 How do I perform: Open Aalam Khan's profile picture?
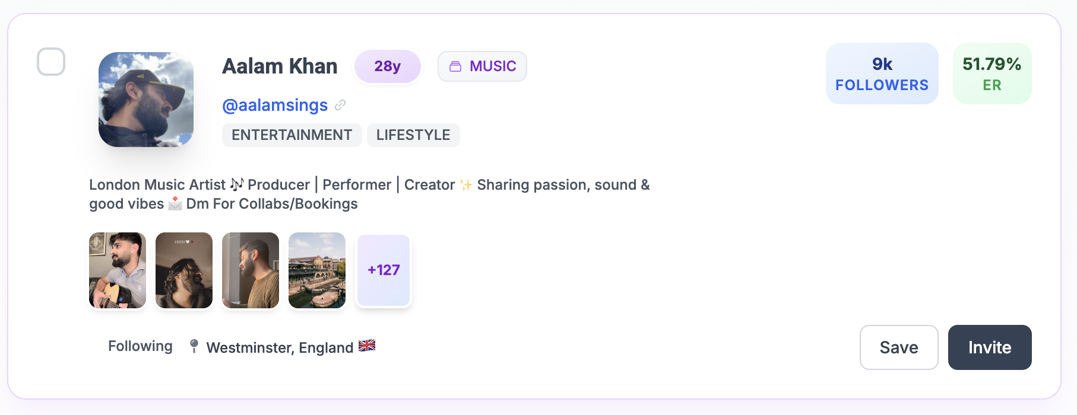click(x=145, y=99)
